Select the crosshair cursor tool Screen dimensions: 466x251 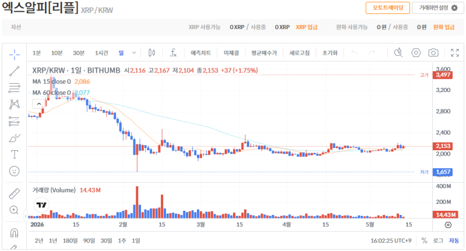(x=14, y=54)
